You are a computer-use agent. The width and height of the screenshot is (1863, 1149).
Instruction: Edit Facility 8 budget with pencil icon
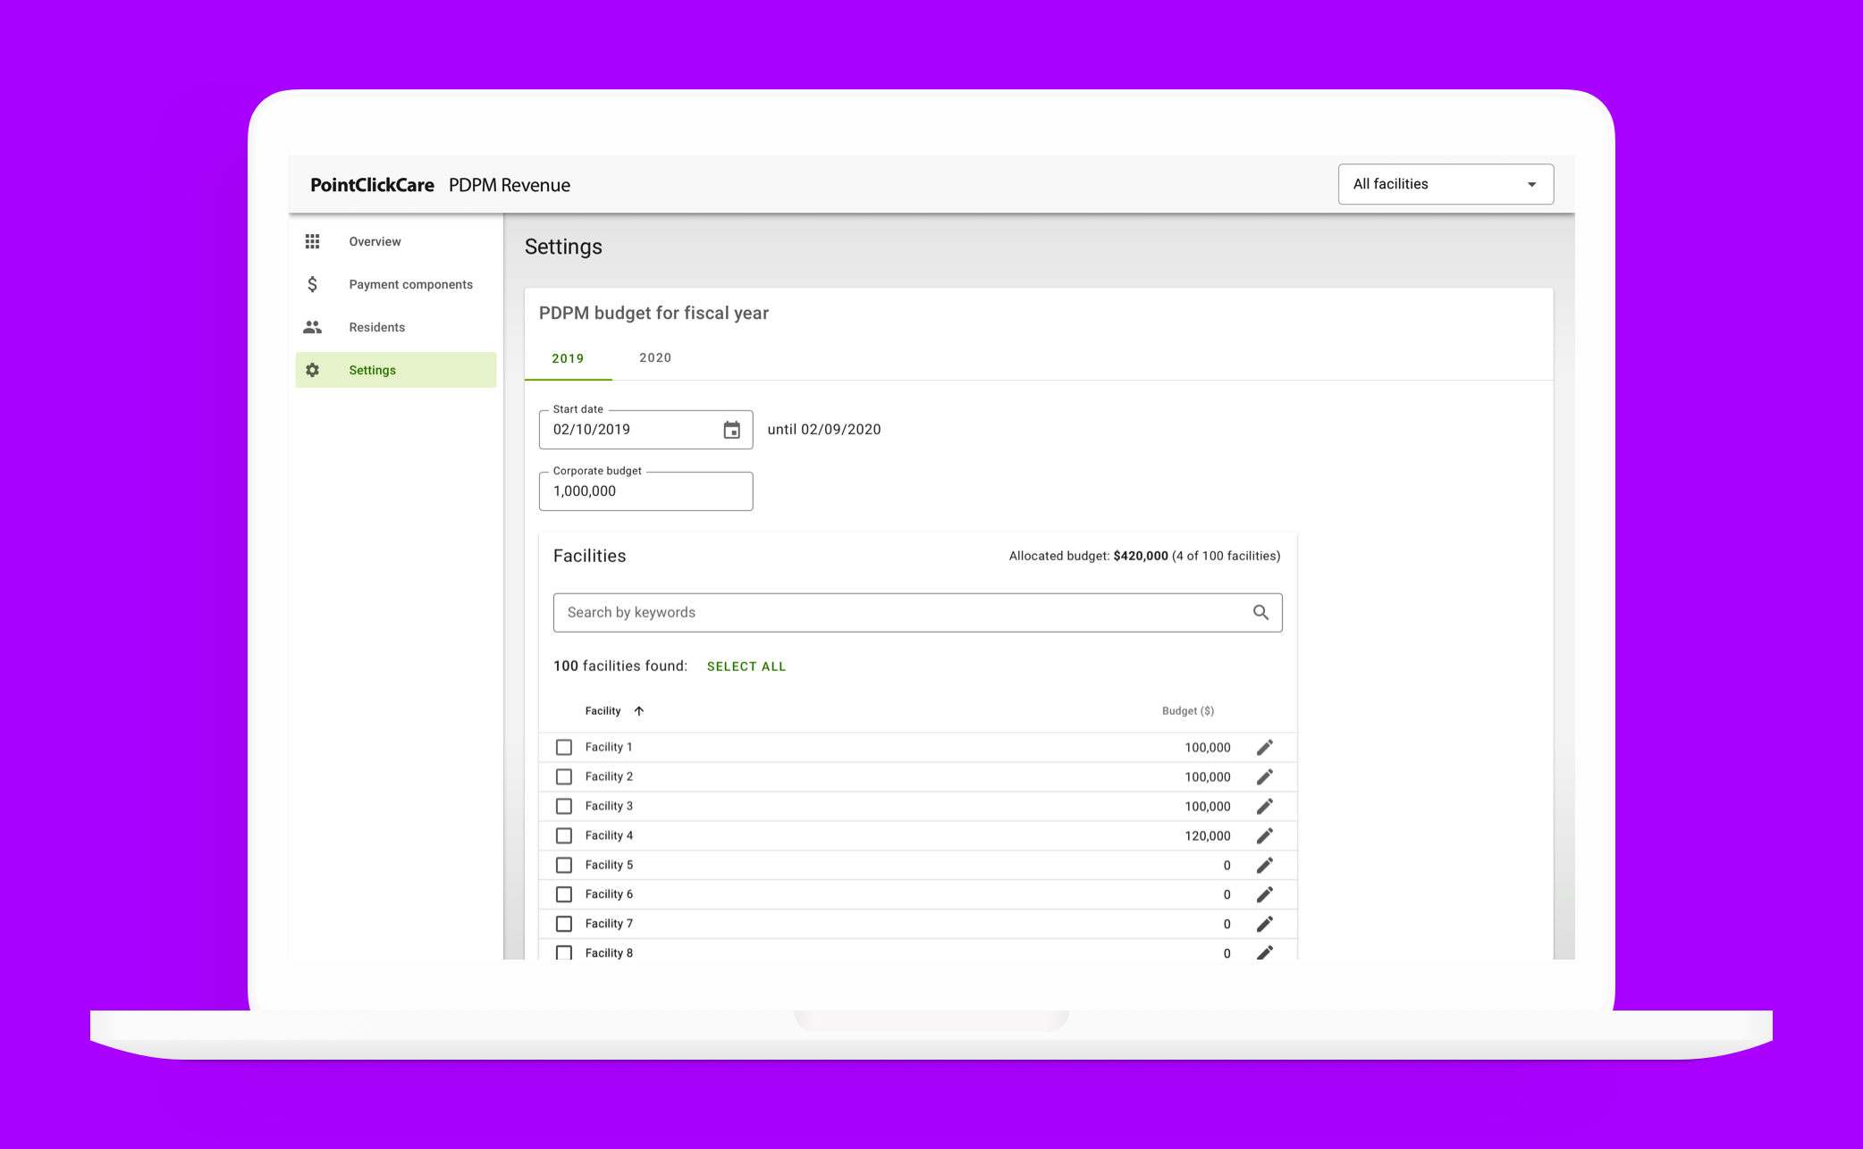coord(1264,952)
